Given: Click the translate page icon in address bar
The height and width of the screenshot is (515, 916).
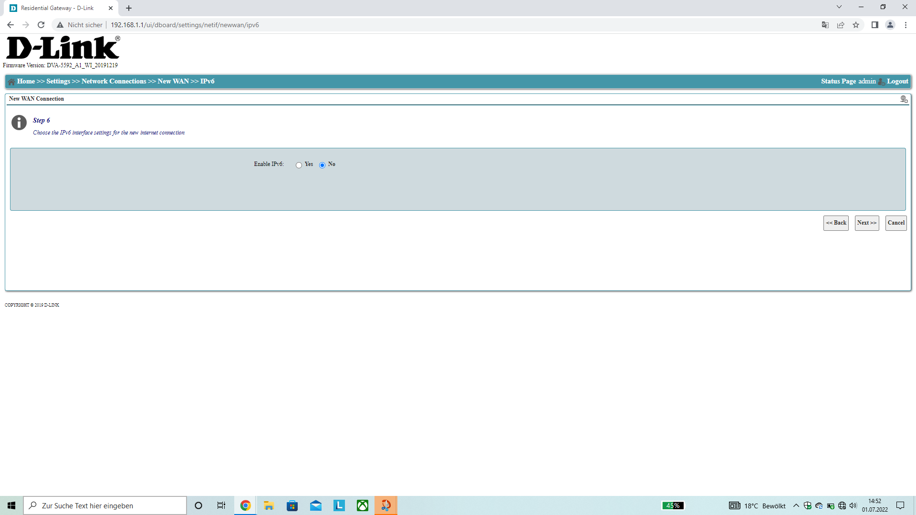Looking at the screenshot, I should click(x=825, y=25).
